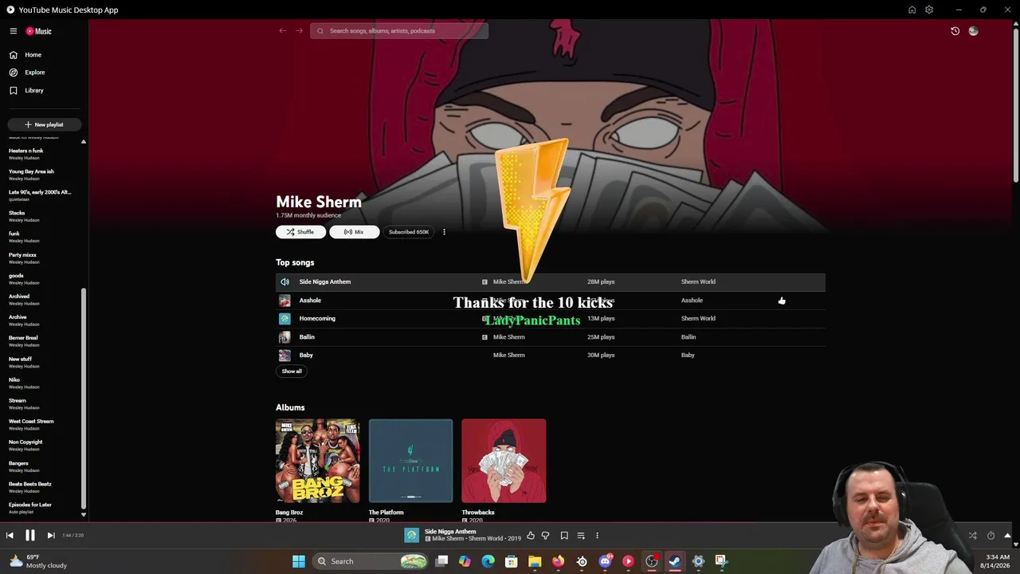1020x574 pixels.
Task: Open the taskbar clock and date
Action: (x=998, y=561)
